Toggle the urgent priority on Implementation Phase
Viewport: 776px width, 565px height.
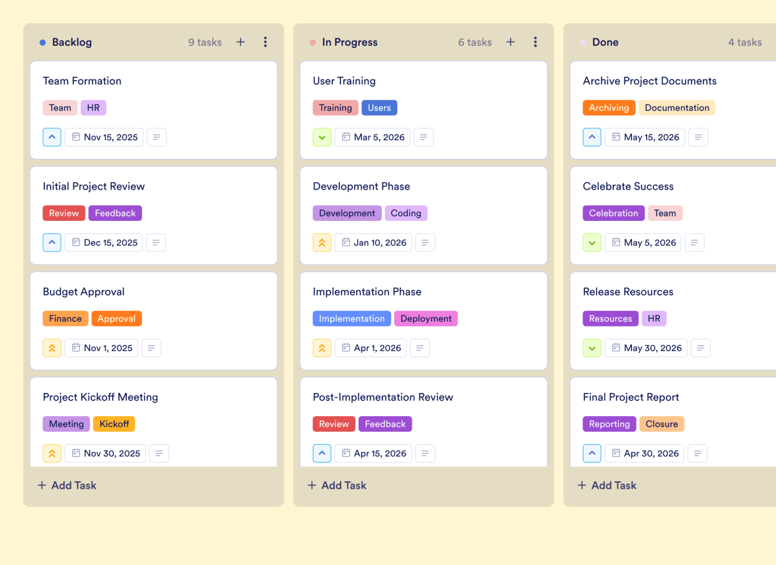point(322,348)
